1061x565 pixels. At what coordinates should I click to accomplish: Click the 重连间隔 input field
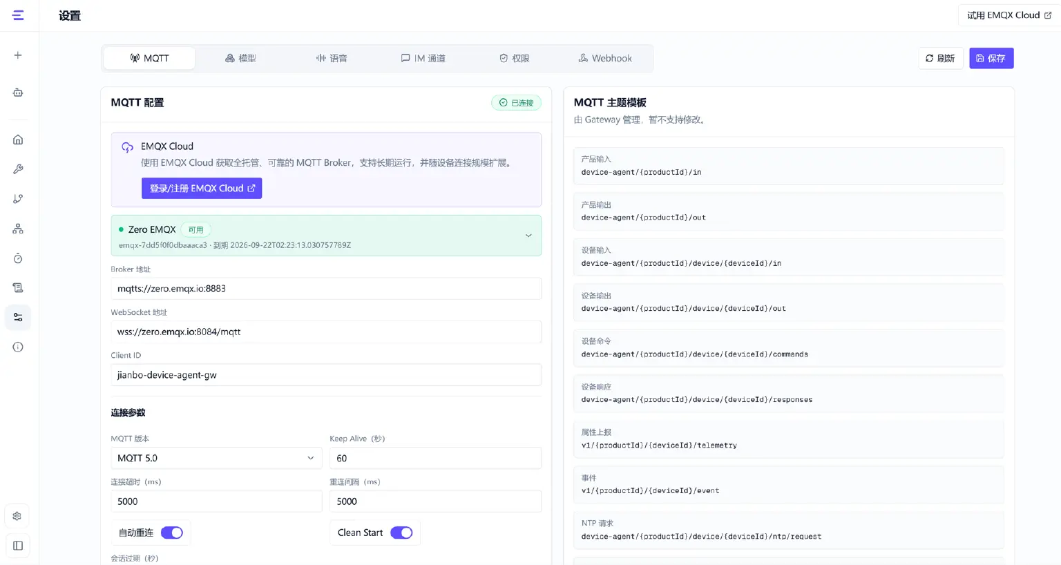coord(436,501)
